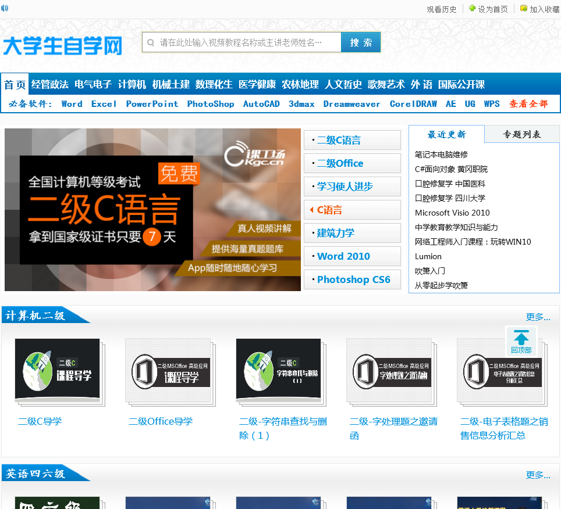561x509 pixels.
Task: Open 数理化生 category
Action: pos(214,84)
